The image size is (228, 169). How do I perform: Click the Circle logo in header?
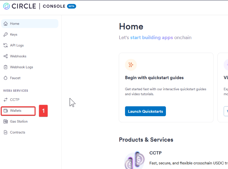pyautogui.click(x=6, y=6)
